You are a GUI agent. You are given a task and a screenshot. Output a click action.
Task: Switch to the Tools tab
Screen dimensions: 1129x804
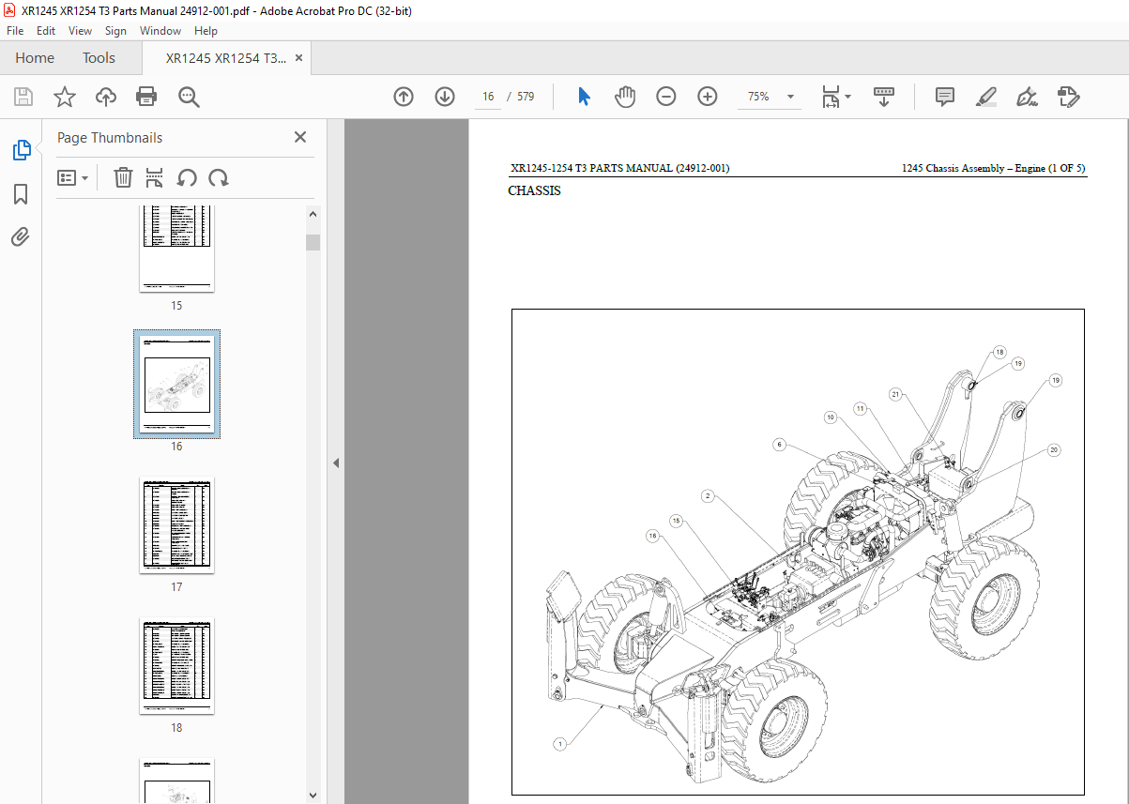tap(99, 57)
